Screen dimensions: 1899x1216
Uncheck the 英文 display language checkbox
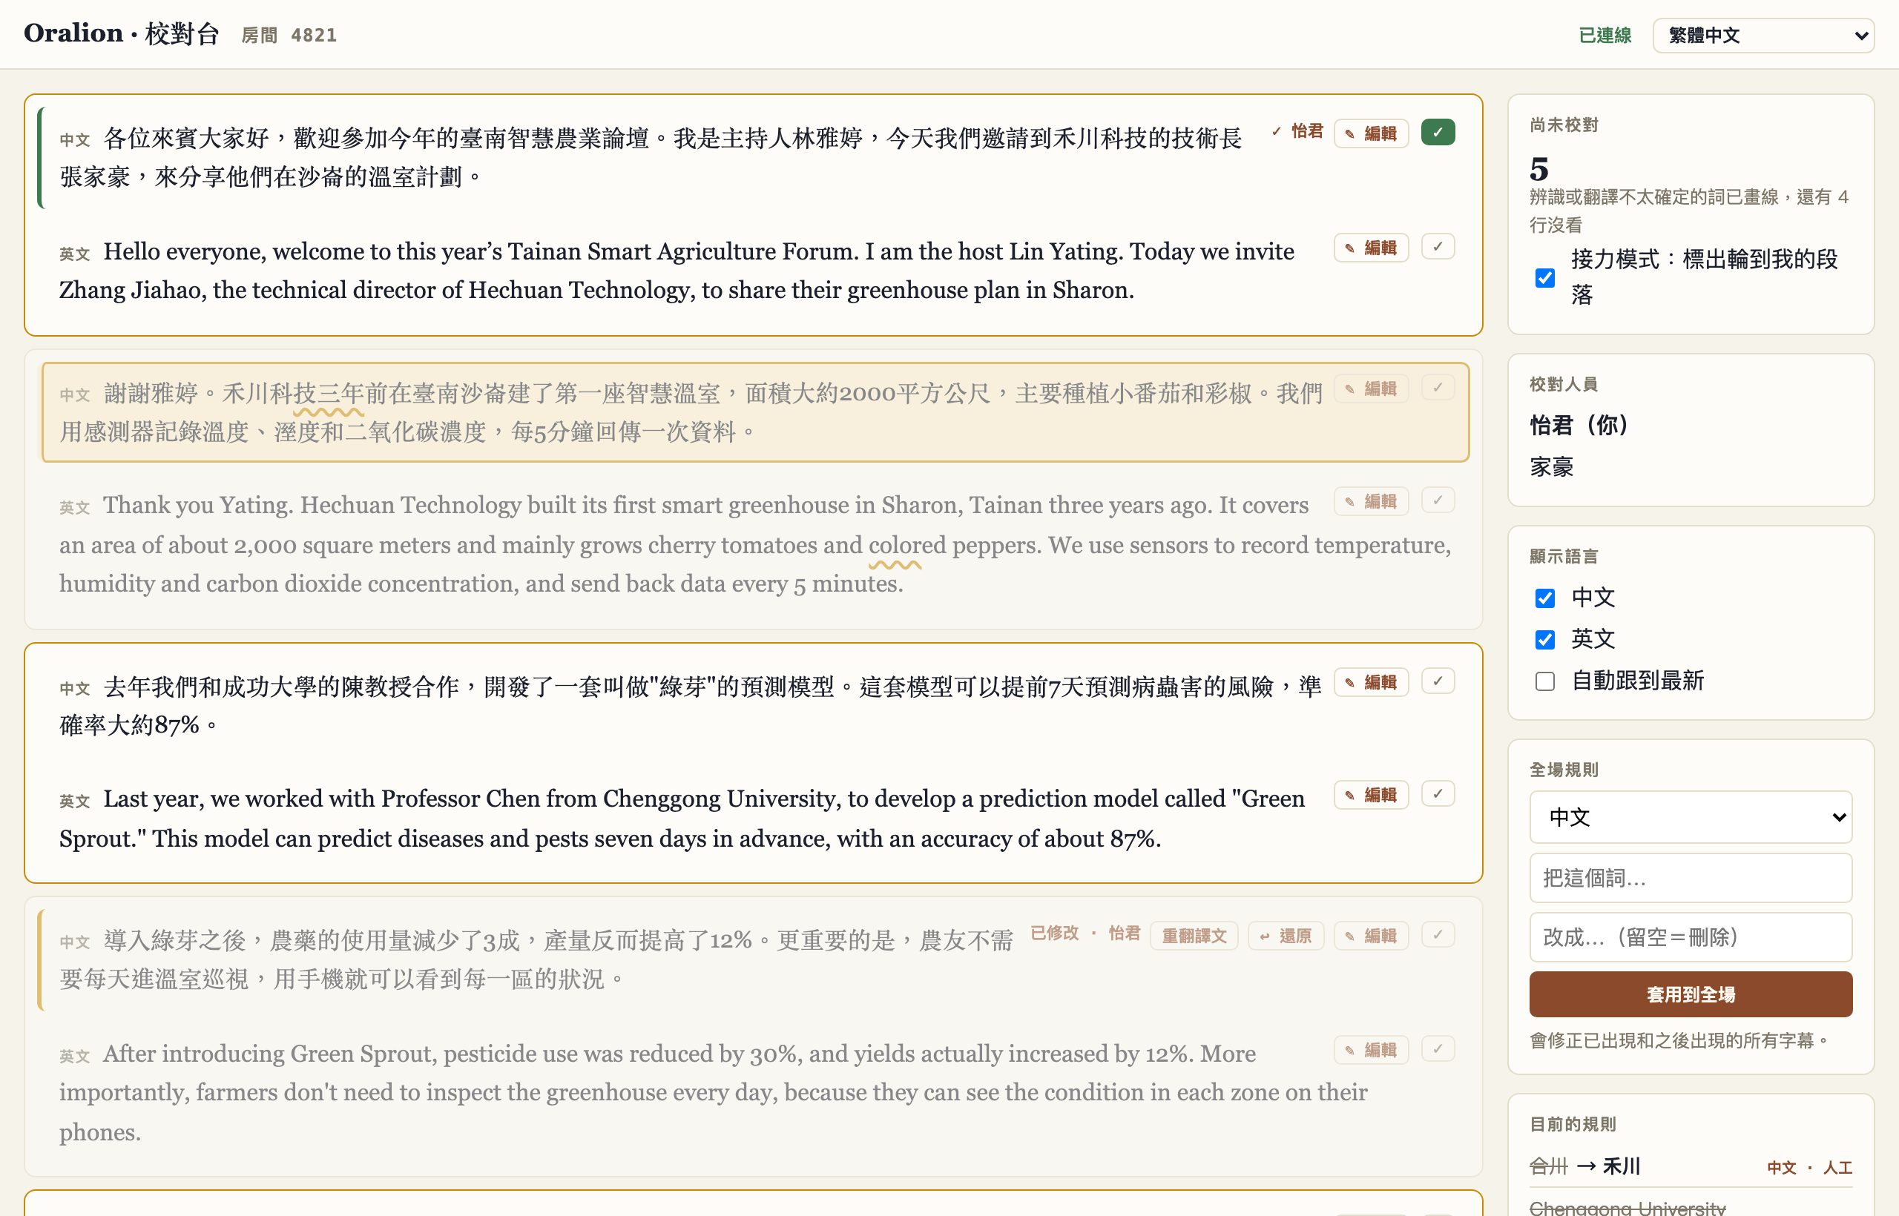1545,640
